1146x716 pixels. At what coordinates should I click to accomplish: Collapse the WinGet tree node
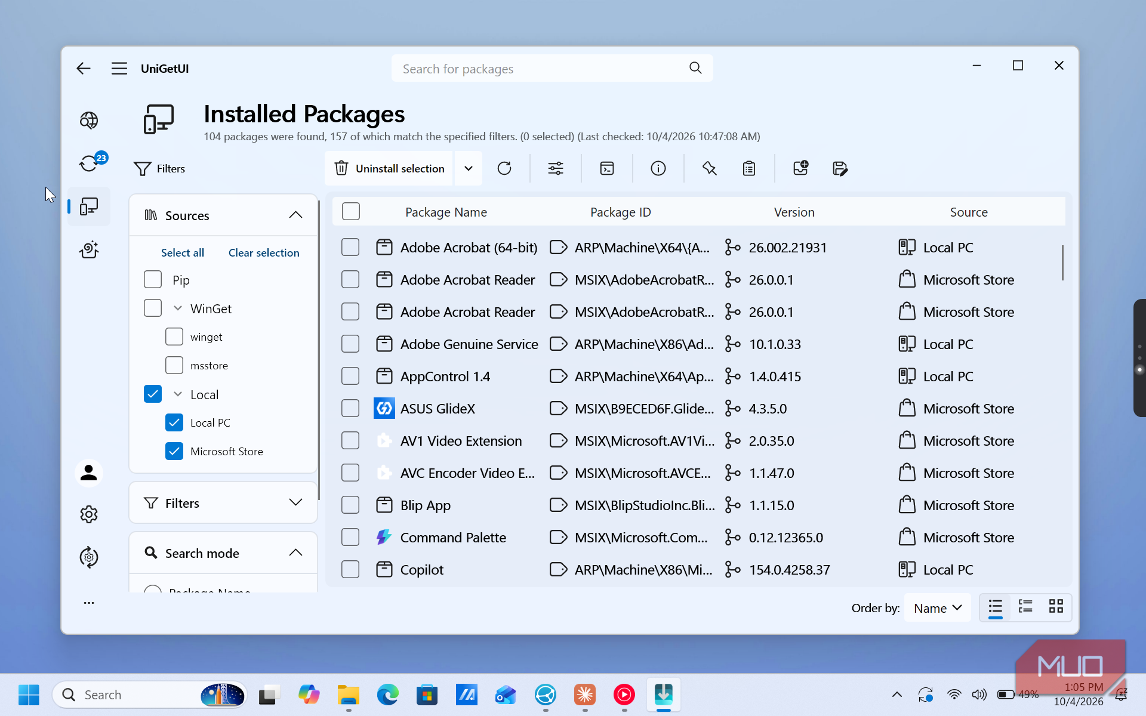click(x=178, y=308)
